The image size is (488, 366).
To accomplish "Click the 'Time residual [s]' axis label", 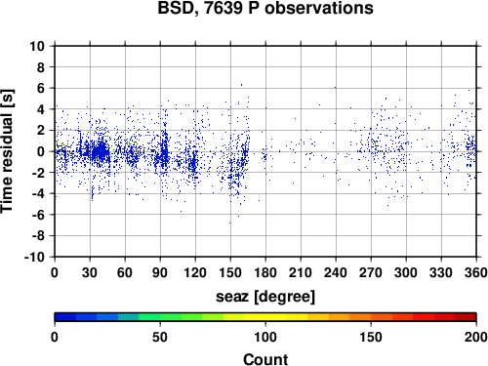I will click(x=7, y=151).
